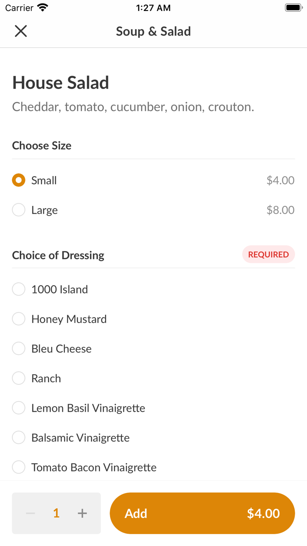Image resolution: width=307 pixels, height=546 pixels.
Task: Tap the House Salad title
Action: pyautogui.click(x=61, y=83)
